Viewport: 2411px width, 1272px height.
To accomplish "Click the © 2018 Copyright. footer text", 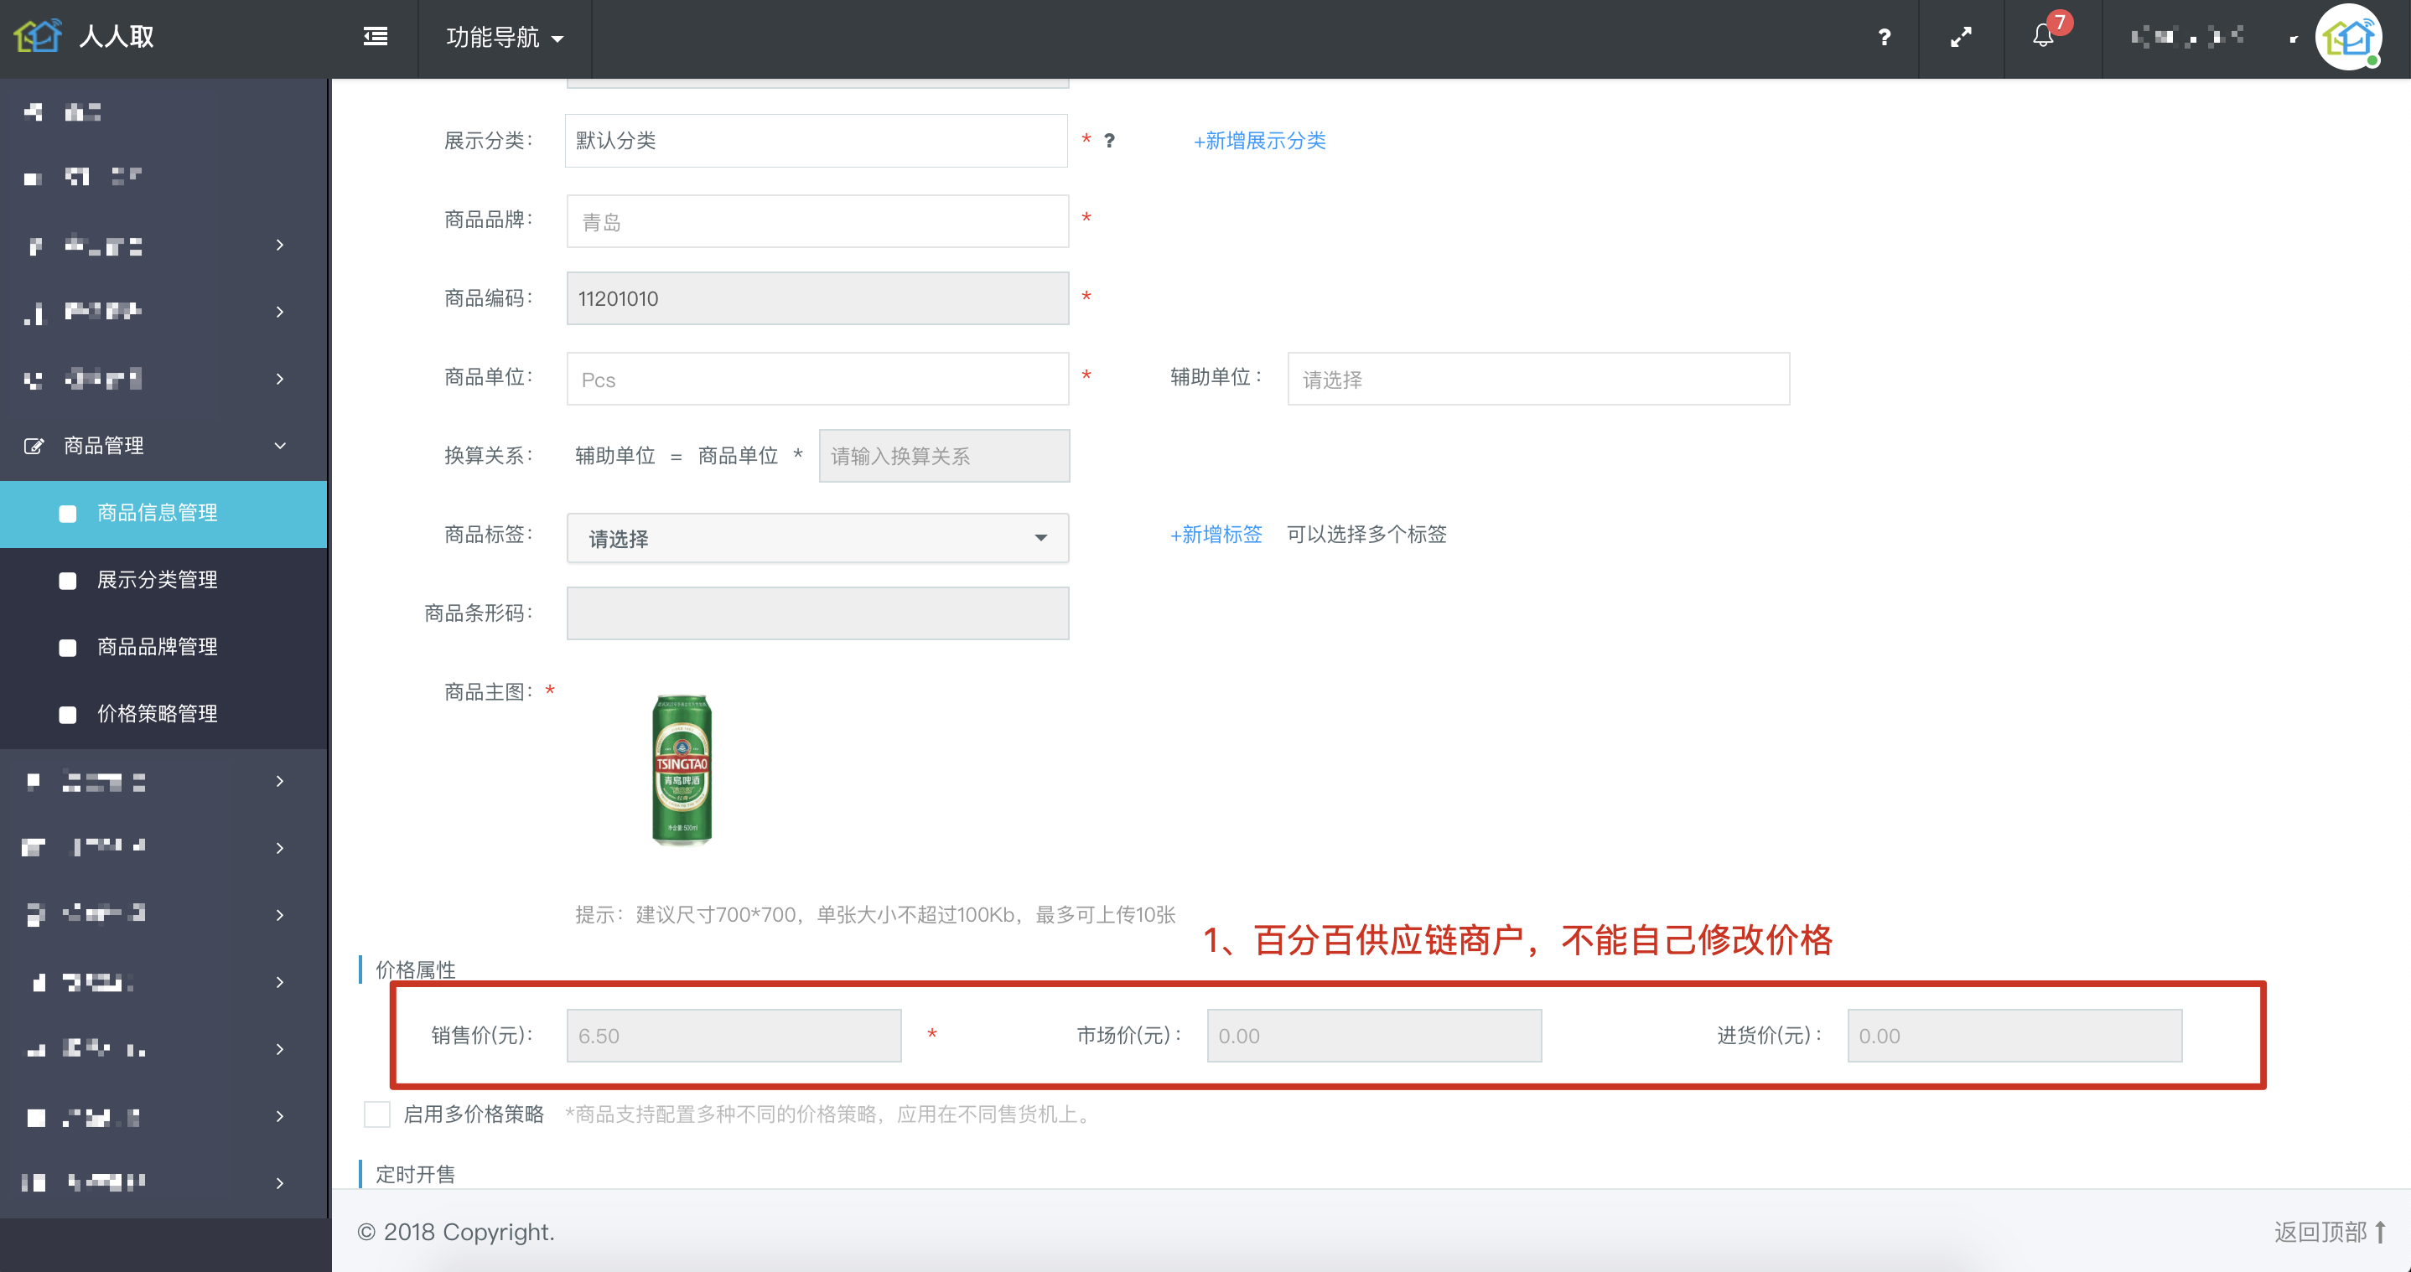I will [x=456, y=1232].
